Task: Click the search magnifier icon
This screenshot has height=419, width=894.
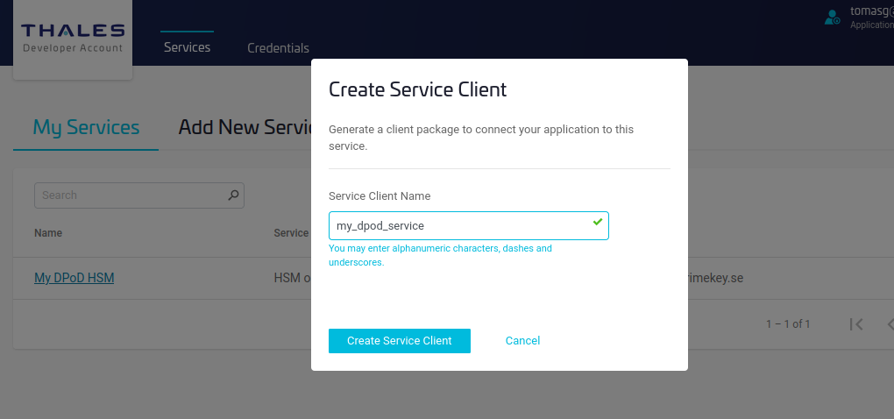Action: [x=232, y=195]
